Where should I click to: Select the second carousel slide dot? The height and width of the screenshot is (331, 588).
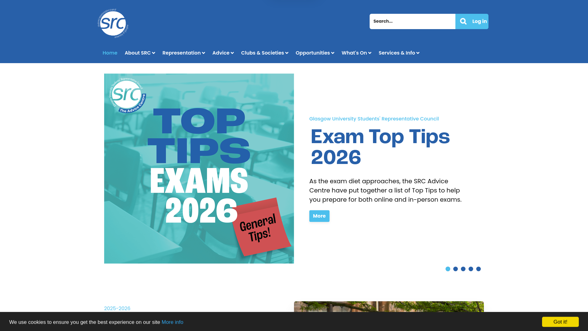coord(455,269)
